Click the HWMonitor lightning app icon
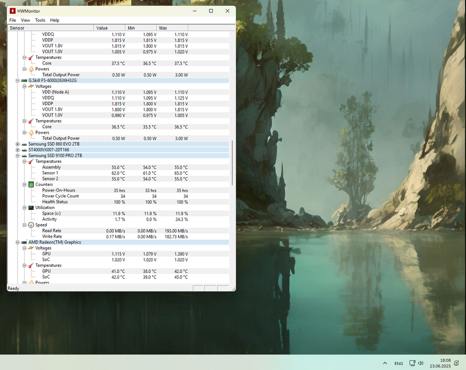This screenshot has height=370, width=466. (x=12, y=11)
